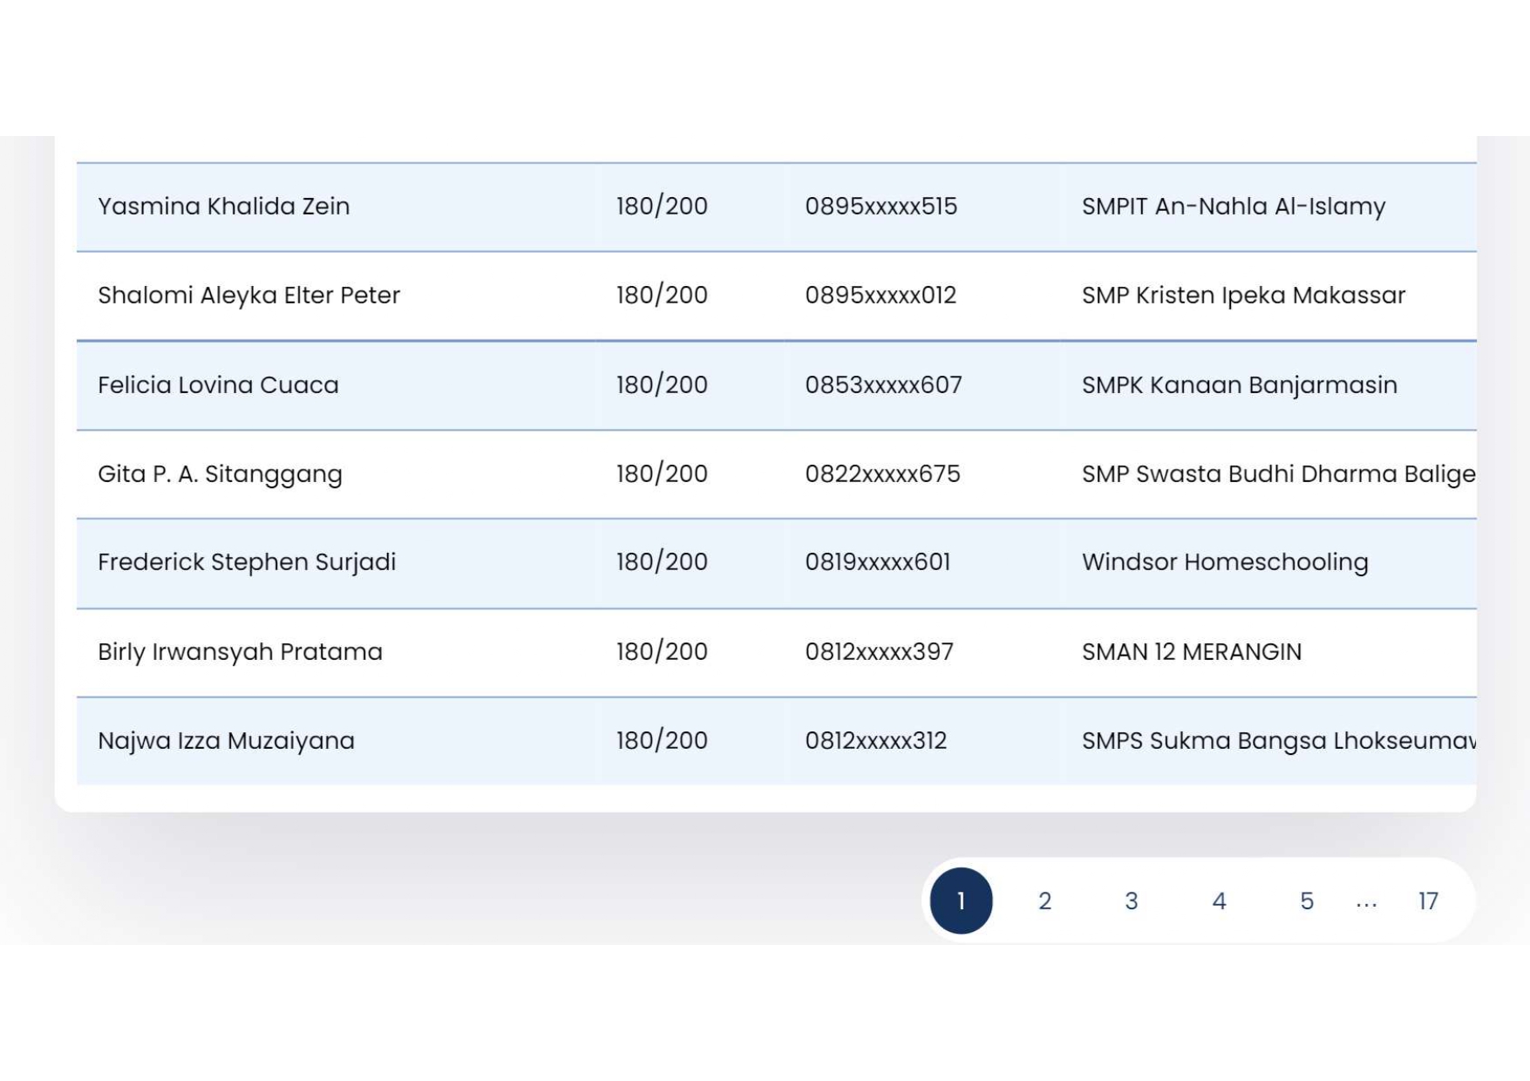Open pagination page 2
The width and height of the screenshot is (1530, 1081).
click(x=1044, y=901)
